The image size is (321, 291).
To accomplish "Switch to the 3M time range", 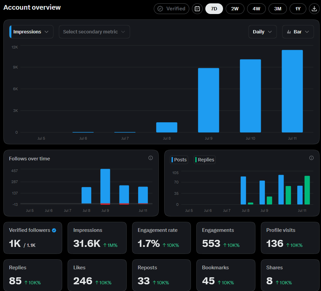I will [x=278, y=9].
